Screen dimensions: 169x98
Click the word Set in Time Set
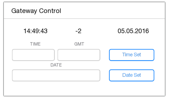[137, 55]
